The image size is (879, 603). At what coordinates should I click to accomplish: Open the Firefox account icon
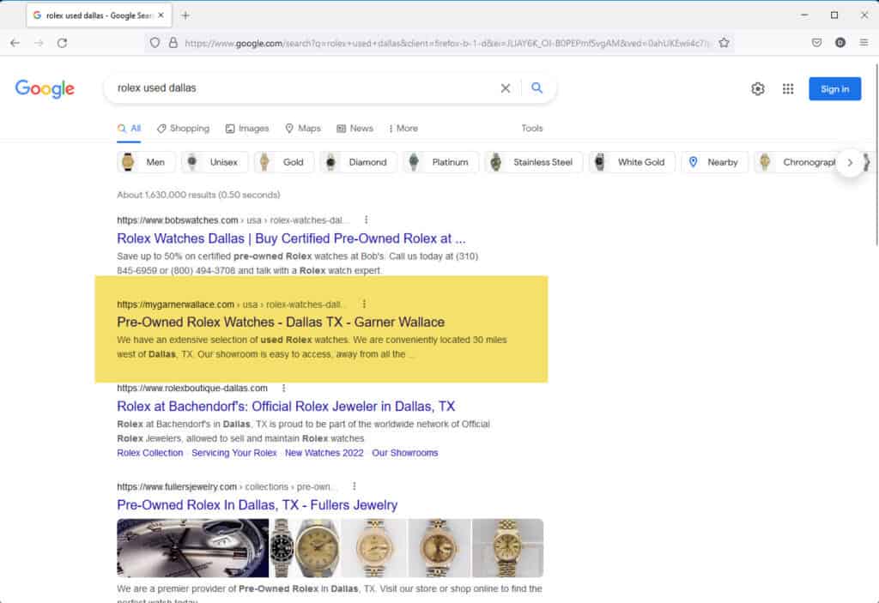(840, 43)
